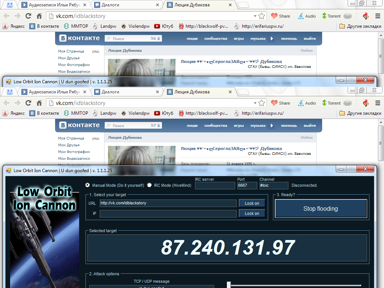Click selected target IP 87.240.131.97
The width and height of the screenshot is (384, 288).
pyautogui.click(x=228, y=247)
